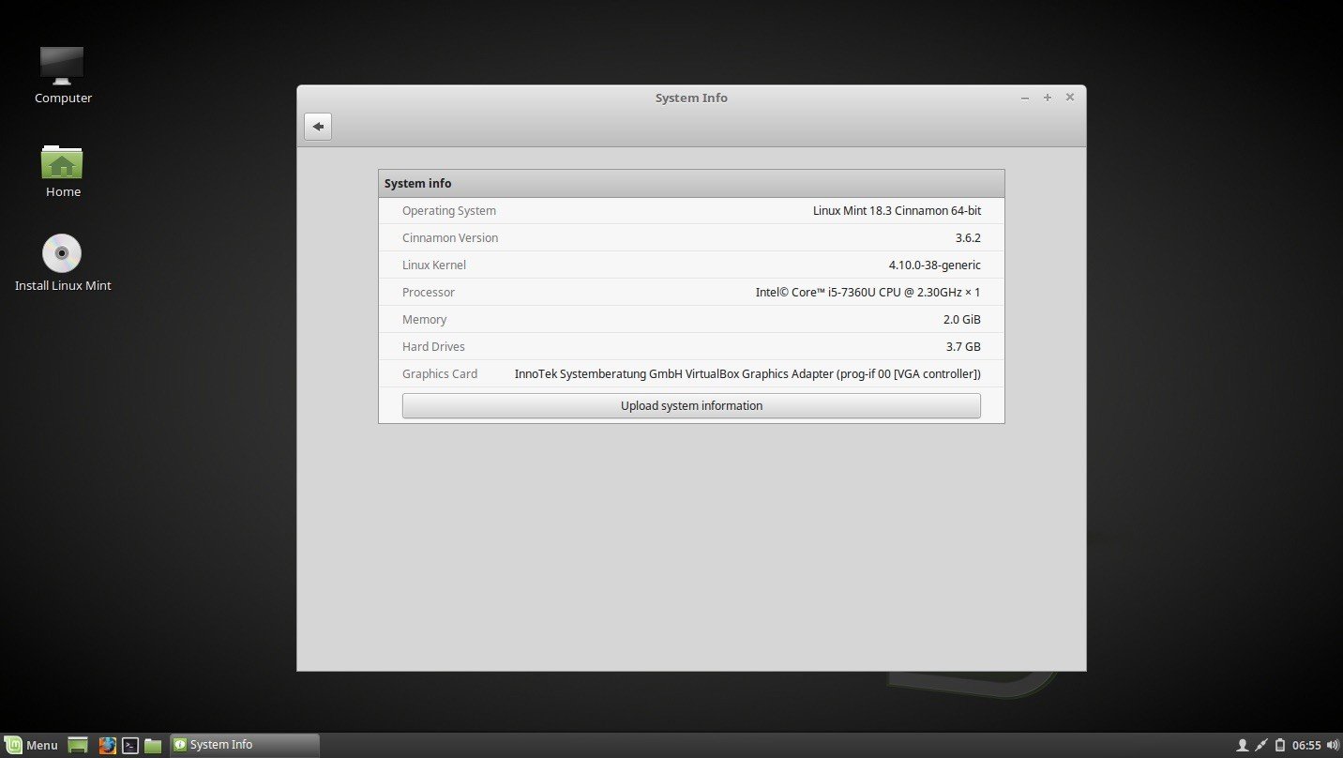The height and width of the screenshot is (758, 1343).
Task: Select the InnoTek VirtualBox Graphics Adapter value
Action: pyautogui.click(x=747, y=374)
